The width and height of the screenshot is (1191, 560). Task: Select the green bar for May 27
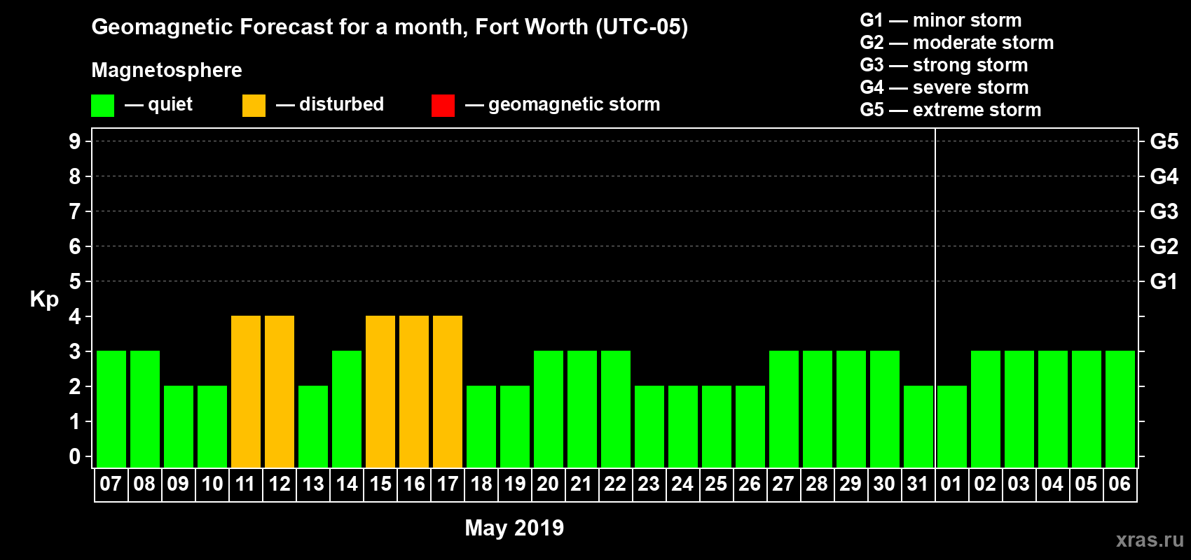(784, 409)
